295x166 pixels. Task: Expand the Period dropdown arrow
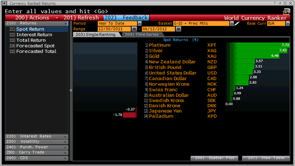coord(140,24)
